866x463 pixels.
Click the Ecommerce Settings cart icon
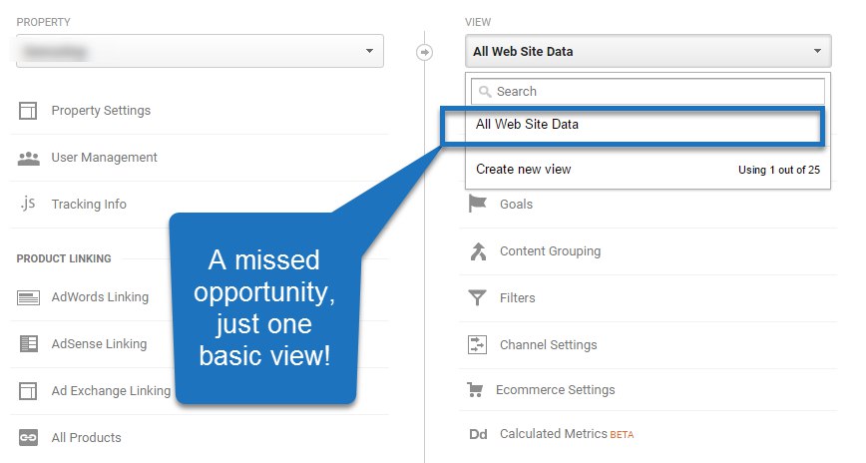pos(476,390)
